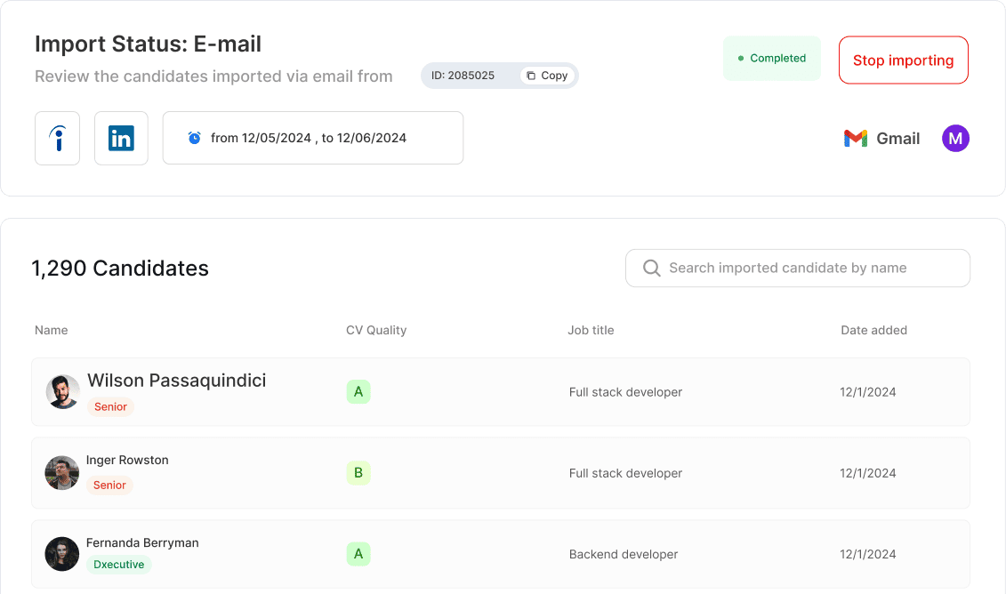The image size is (1006, 594).
Task: Click Stop importing button
Action: pos(904,60)
